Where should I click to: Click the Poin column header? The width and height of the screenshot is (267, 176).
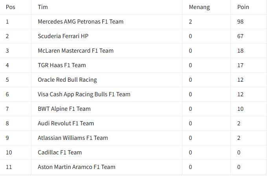[243, 7]
